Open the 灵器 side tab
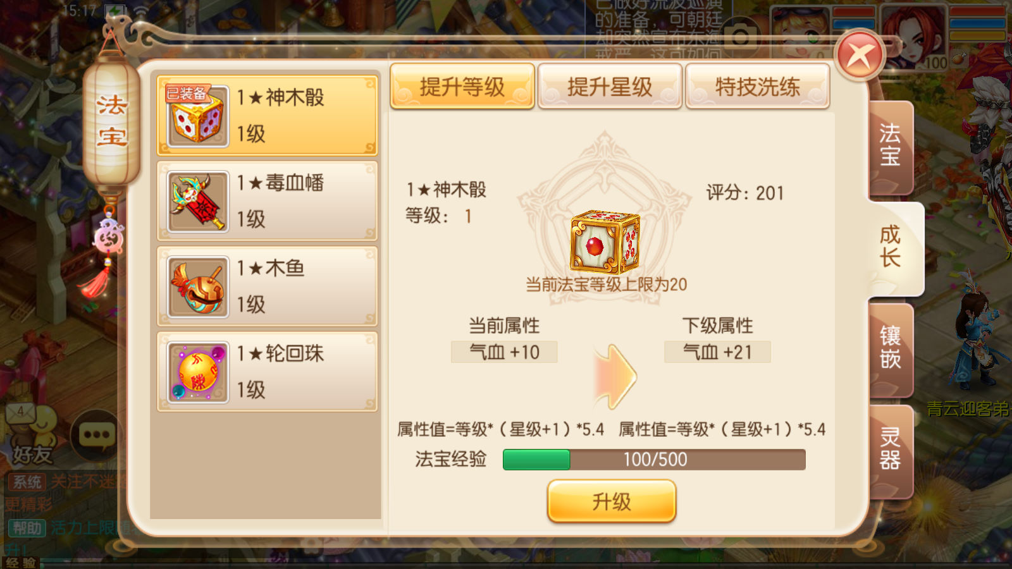 pos(890,450)
